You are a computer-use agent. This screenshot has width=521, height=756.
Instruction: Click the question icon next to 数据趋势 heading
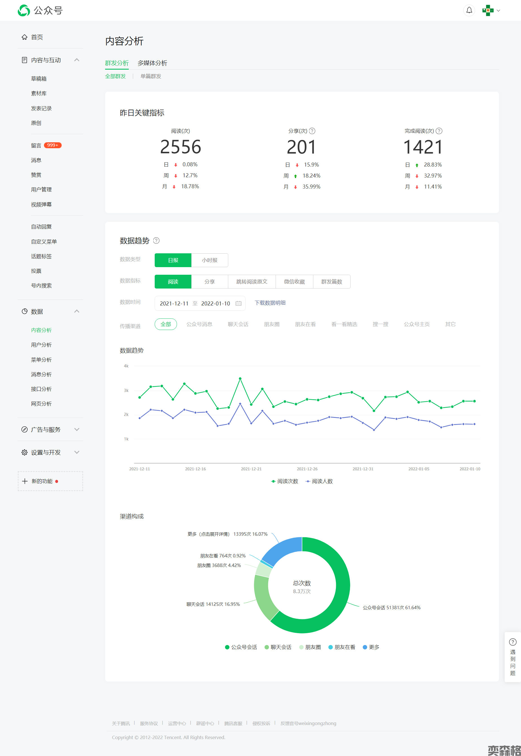pos(156,241)
